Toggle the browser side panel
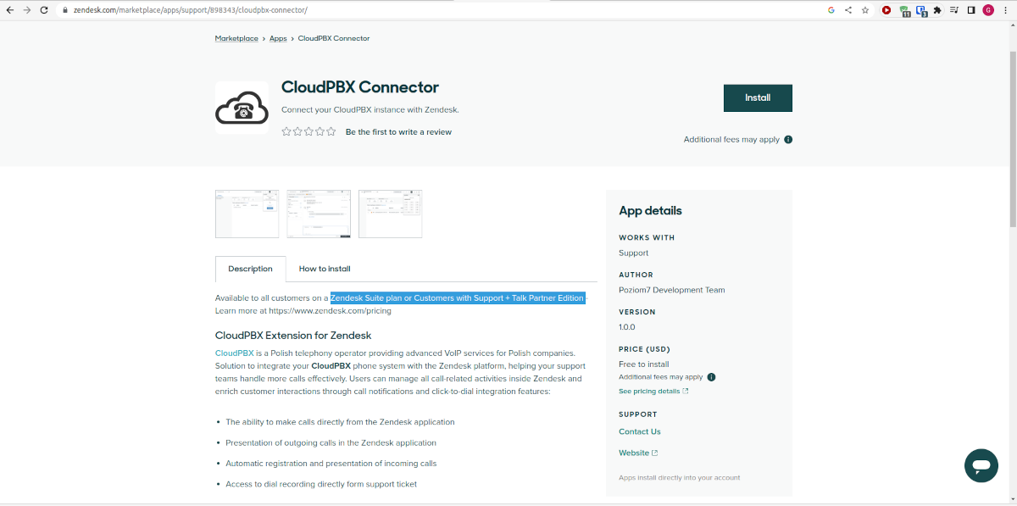The image size is (1017, 506). (x=971, y=10)
